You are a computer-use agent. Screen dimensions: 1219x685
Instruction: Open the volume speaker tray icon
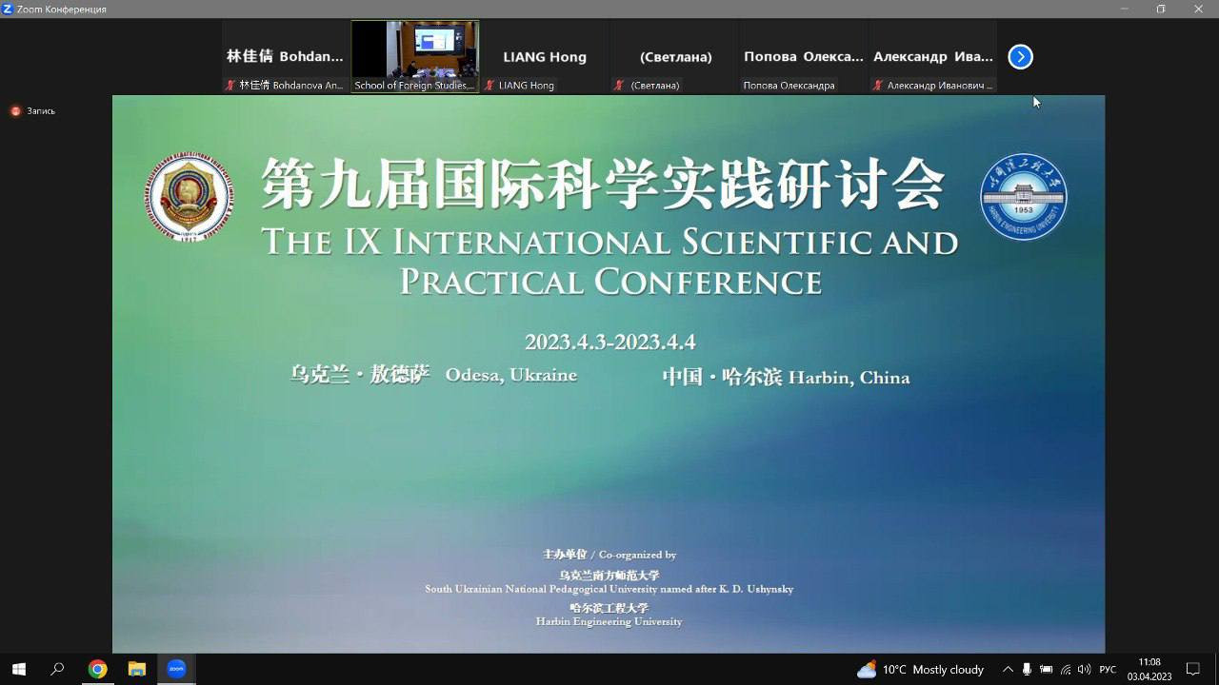tap(1084, 670)
